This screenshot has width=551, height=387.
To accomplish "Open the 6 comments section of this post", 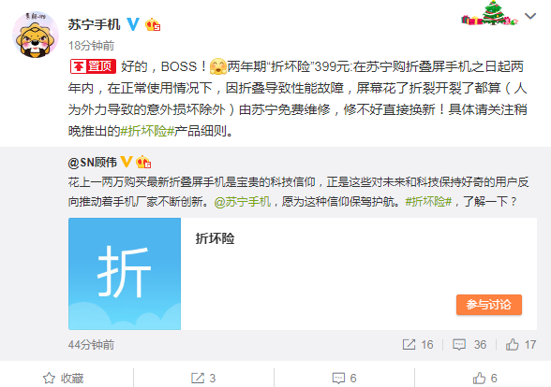I will [345, 378].
